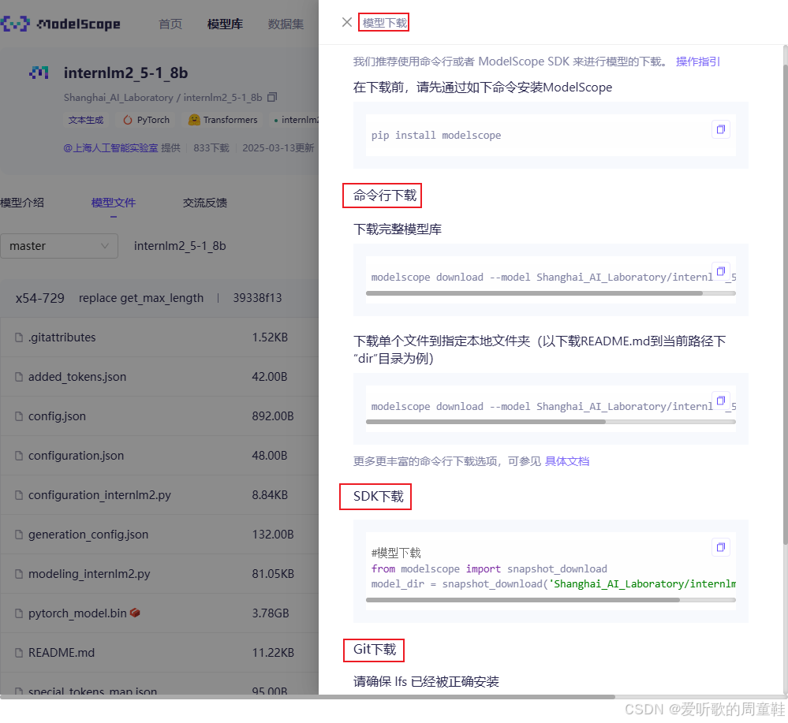This screenshot has height=723, width=788.
Task: Click the 3.78GB file size value
Action: tap(271, 613)
